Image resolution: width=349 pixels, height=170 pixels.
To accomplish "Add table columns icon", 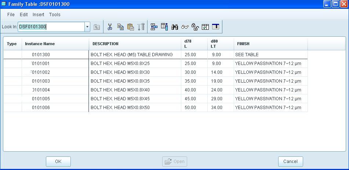I will tap(164, 27).
